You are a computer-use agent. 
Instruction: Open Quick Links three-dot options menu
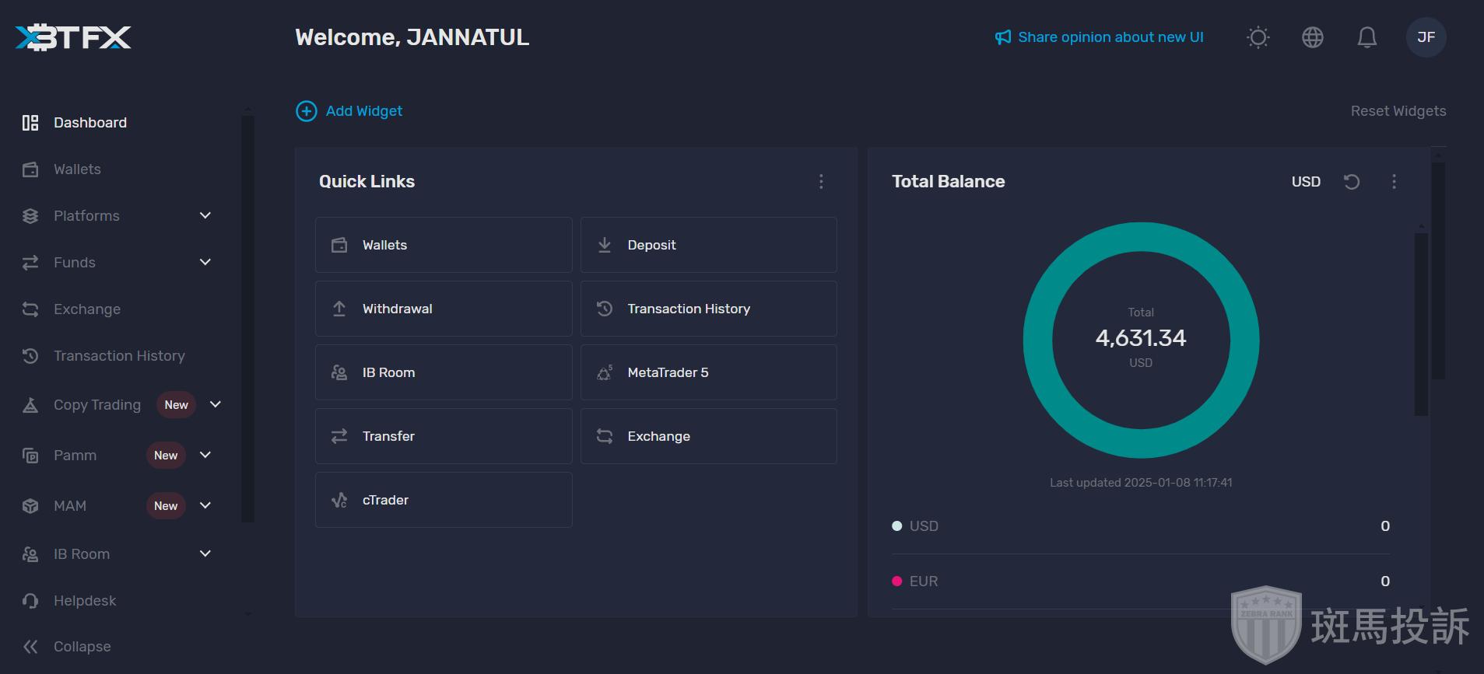tap(821, 182)
